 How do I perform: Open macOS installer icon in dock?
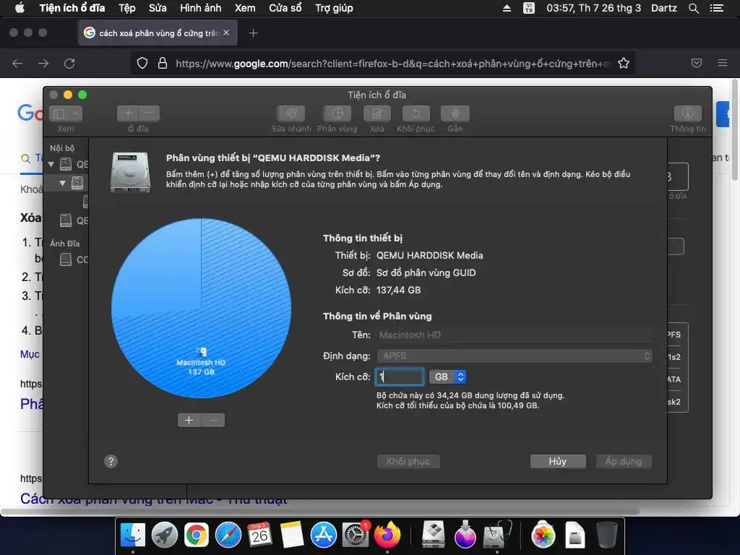[465, 535]
